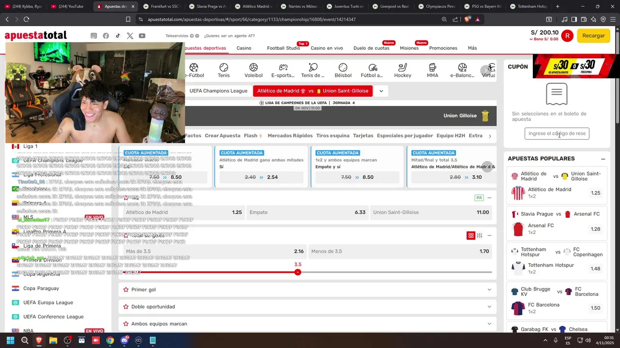Open UEFA Europa League in sidebar

click(48, 303)
